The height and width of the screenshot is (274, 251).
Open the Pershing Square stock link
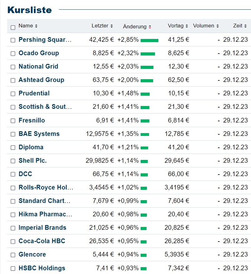(x=45, y=40)
